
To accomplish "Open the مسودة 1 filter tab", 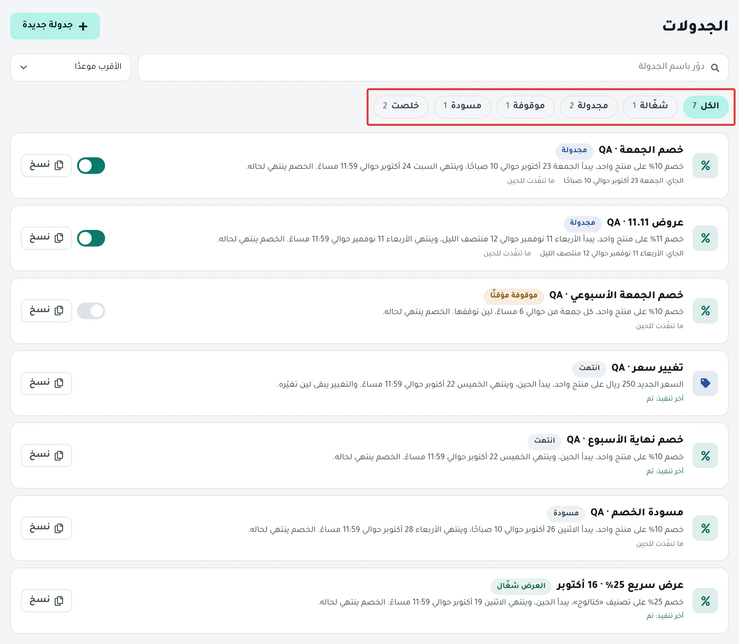I will pyautogui.click(x=462, y=107).
